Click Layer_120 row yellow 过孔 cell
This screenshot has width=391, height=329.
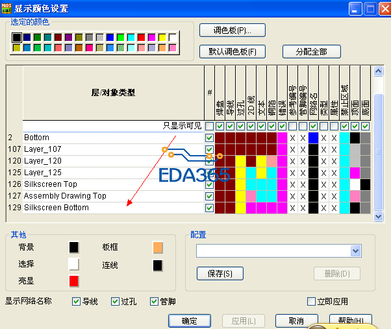coord(240,161)
